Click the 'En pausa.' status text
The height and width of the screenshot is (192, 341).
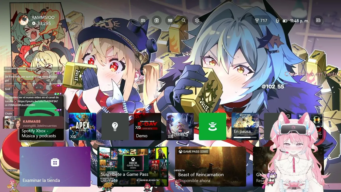[x=243, y=131]
